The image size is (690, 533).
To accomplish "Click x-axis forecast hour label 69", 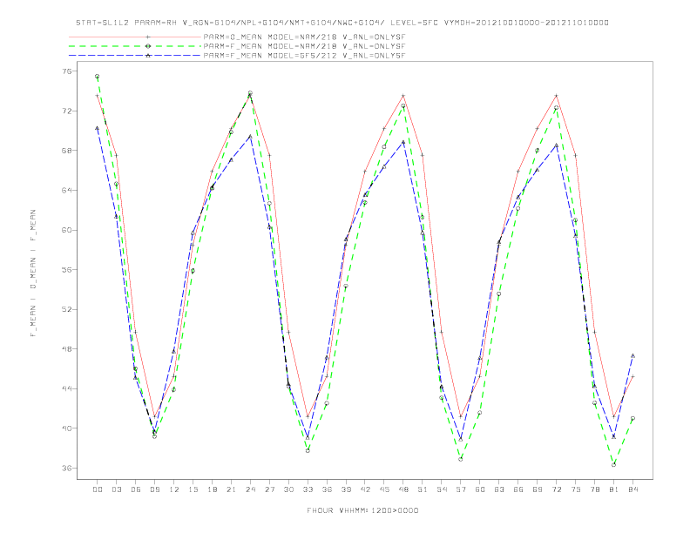I will (538, 489).
